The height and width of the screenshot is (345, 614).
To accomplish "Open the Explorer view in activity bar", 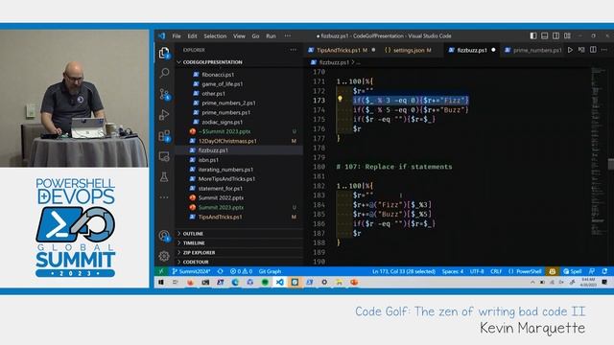I will (x=164, y=53).
